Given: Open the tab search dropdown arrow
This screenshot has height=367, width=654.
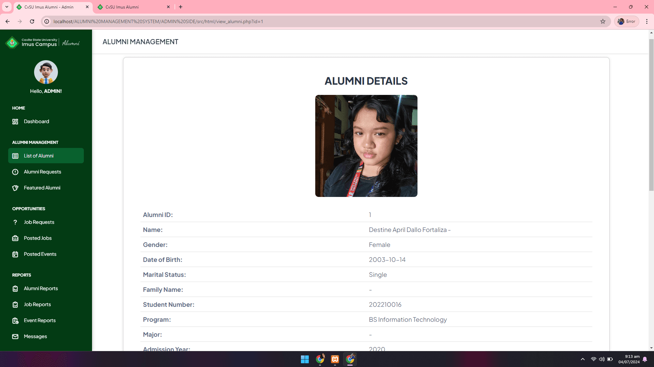Looking at the screenshot, I should [x=7, y=7].
